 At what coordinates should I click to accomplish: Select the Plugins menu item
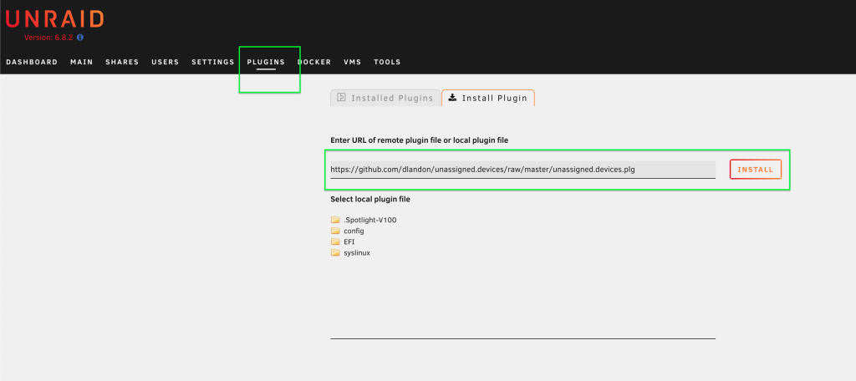[x=266, y=62]
